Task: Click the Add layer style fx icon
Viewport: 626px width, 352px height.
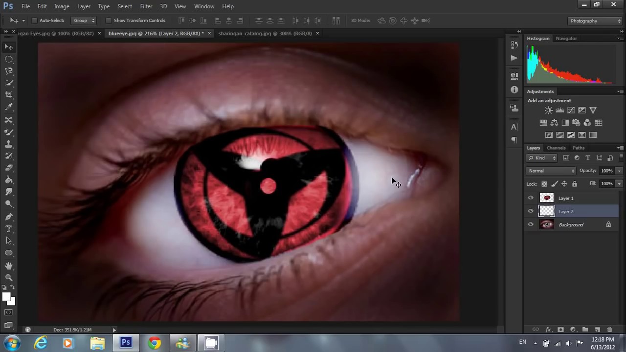Action: pos(548,330)
